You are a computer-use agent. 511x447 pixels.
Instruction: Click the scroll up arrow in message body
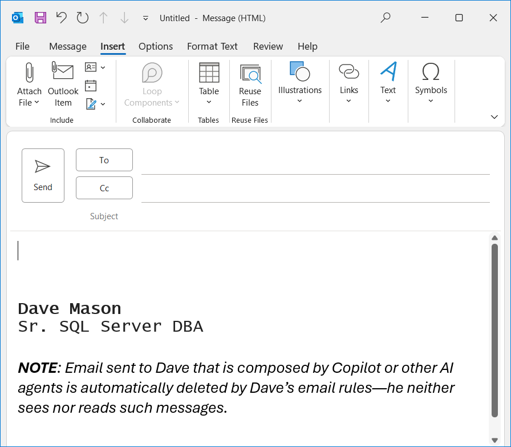(494, 238)
